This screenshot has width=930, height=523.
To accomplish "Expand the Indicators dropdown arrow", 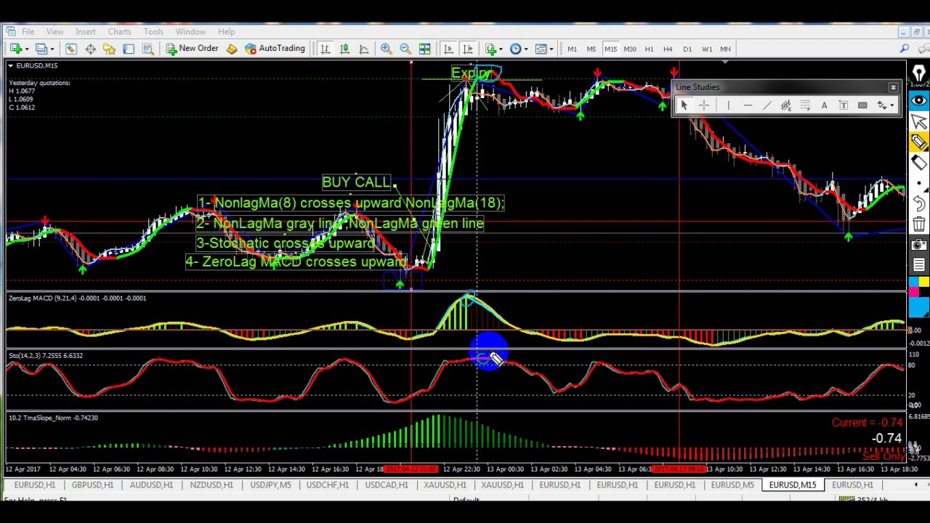I will [501, 49].
